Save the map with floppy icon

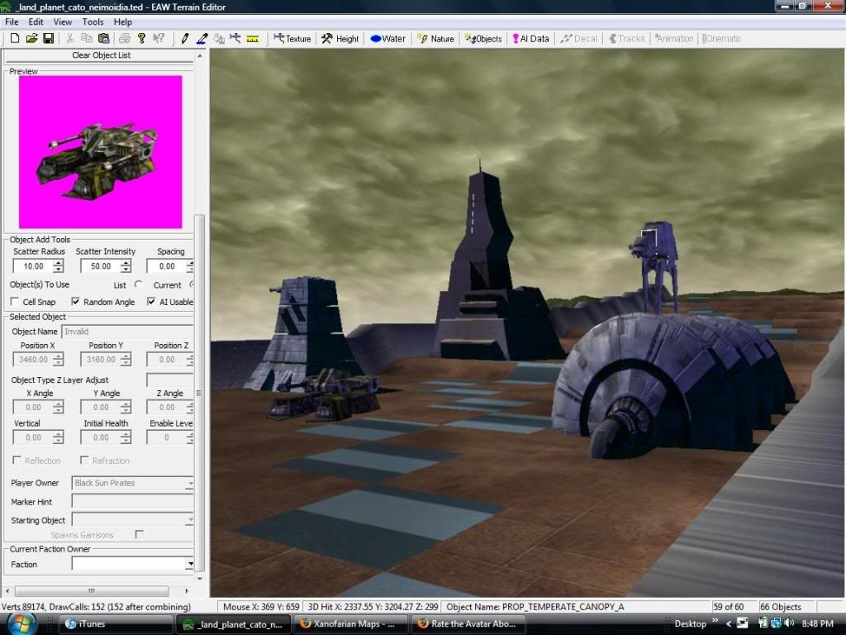49,38
